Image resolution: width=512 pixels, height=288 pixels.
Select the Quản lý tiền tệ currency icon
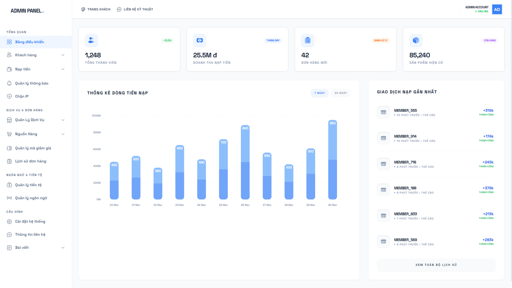pos(10,185)
